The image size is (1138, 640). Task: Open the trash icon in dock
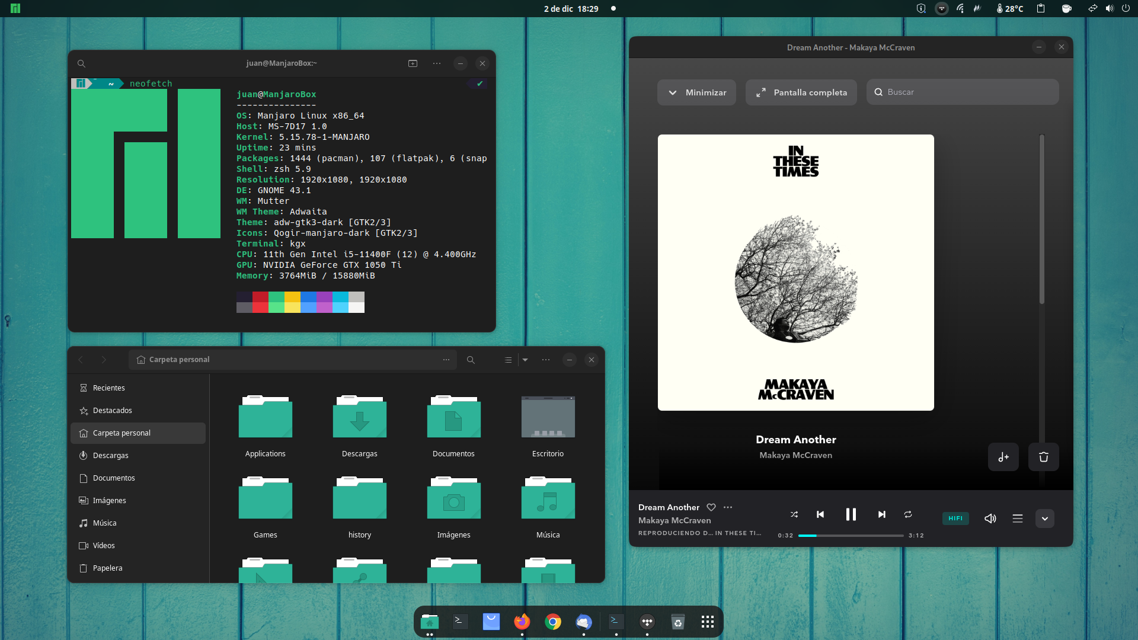tap(678, 622)
